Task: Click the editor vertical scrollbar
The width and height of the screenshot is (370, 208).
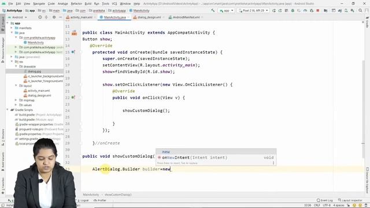Action: click(363, 109)
